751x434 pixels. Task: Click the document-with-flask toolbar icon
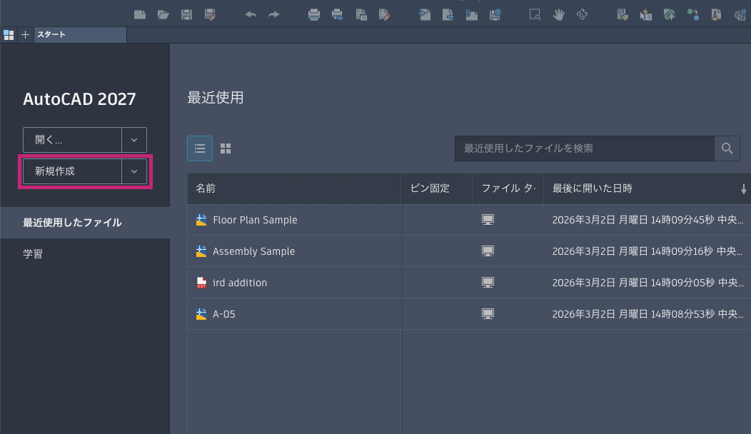716,15
